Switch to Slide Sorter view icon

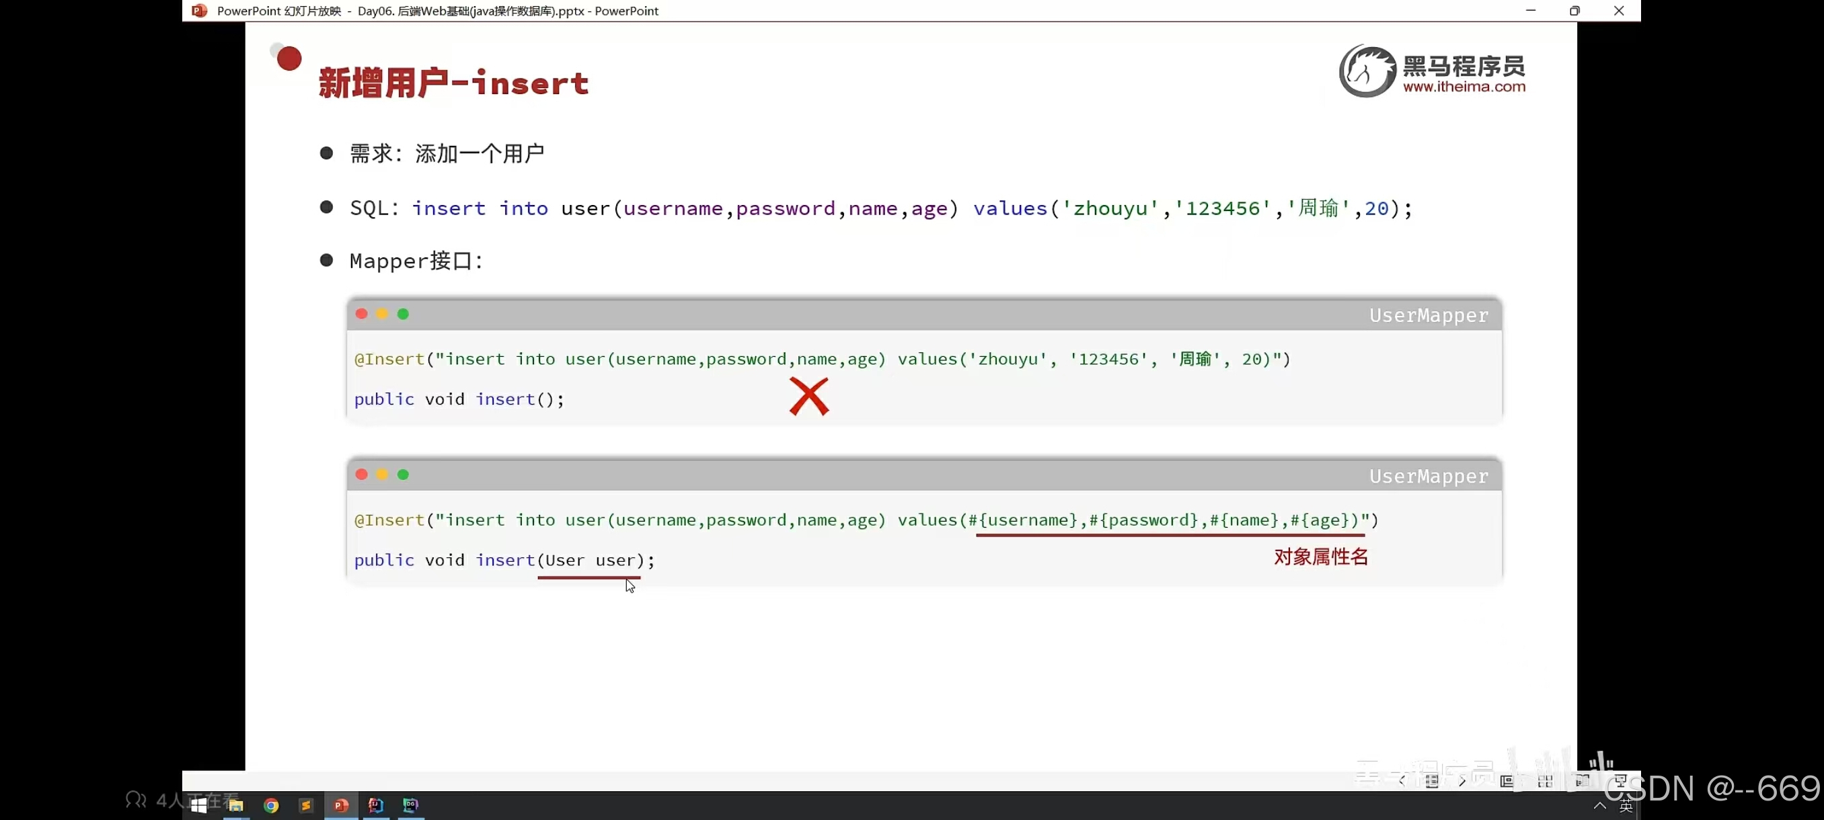pyautogui.click(x=1545, y=781)
